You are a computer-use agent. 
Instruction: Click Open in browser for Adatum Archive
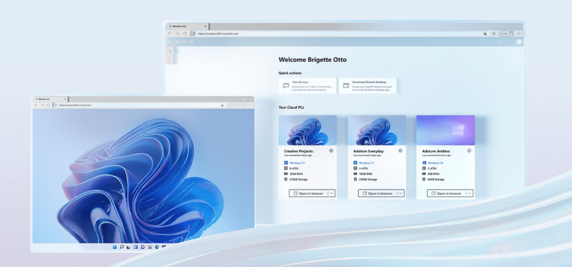445,193
